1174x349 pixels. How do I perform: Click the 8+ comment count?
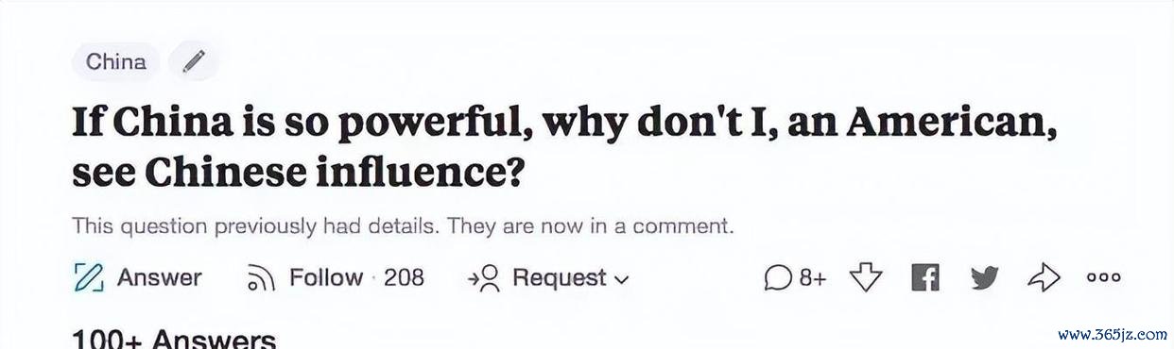pyautogui.click(x=813, y=278)
